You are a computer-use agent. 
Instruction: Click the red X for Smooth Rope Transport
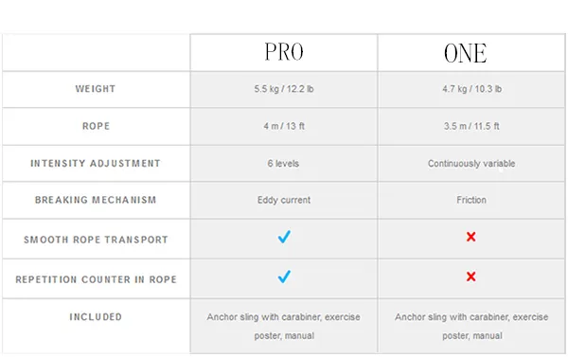click(470, 237)
